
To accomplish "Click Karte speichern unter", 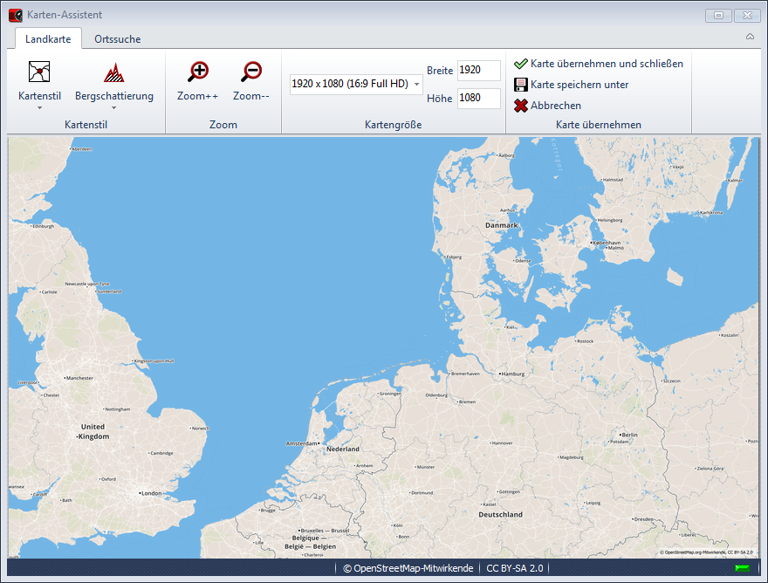I will click(x=579, y=85).
